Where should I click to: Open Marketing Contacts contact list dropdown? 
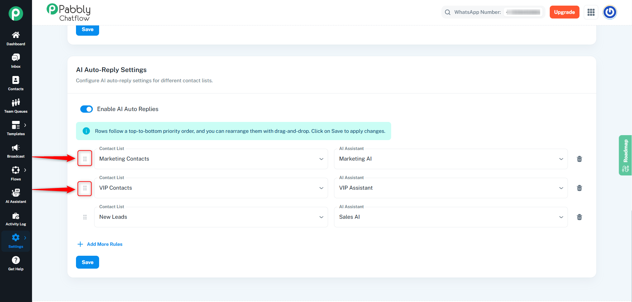[x=211, y=159]
